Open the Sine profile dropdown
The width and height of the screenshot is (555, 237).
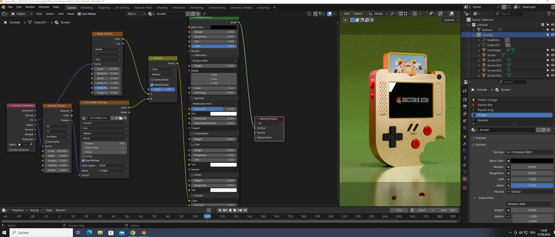pos(108,59)
